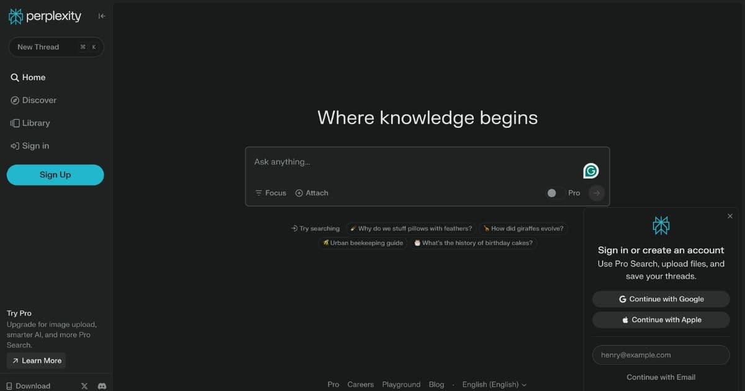Click the 'Try searching' label
This screenshot has height=391, width=745.
[315, 228]
